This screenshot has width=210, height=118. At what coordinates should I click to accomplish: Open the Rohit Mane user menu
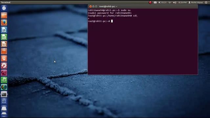(196, 2)
